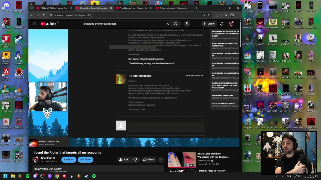Show hidden system tray icons
321x180 pixels.
(x=277, y=176)
